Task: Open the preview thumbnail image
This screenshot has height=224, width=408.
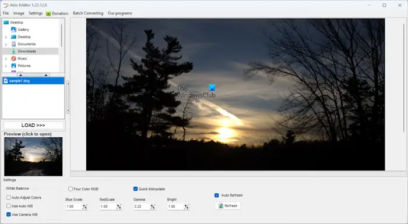Action: (33, 157)
